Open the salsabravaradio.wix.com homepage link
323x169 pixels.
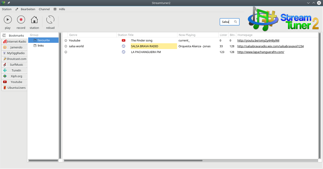coord(271,46)
